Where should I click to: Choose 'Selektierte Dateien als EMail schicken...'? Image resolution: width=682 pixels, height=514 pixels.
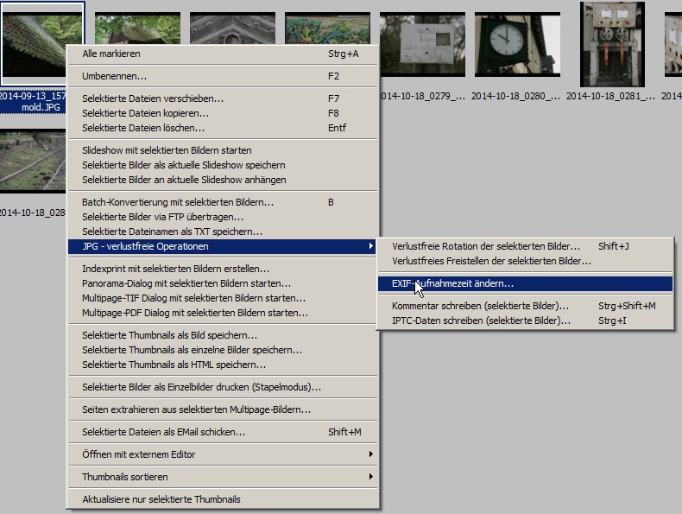[x=163, y=432]
